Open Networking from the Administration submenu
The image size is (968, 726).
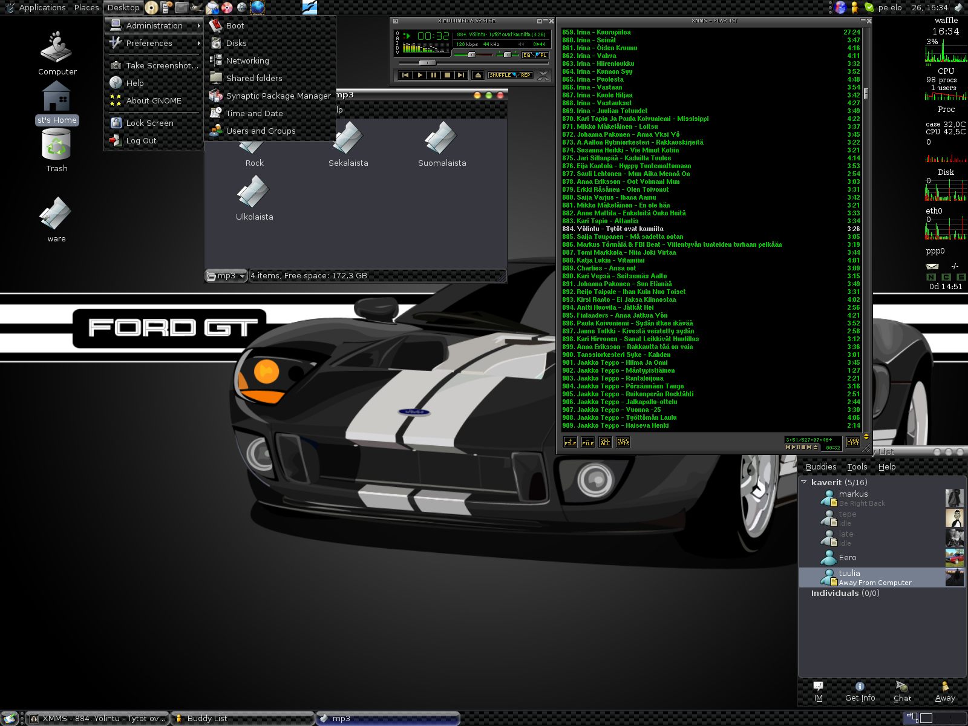click(x=270, y=60)
